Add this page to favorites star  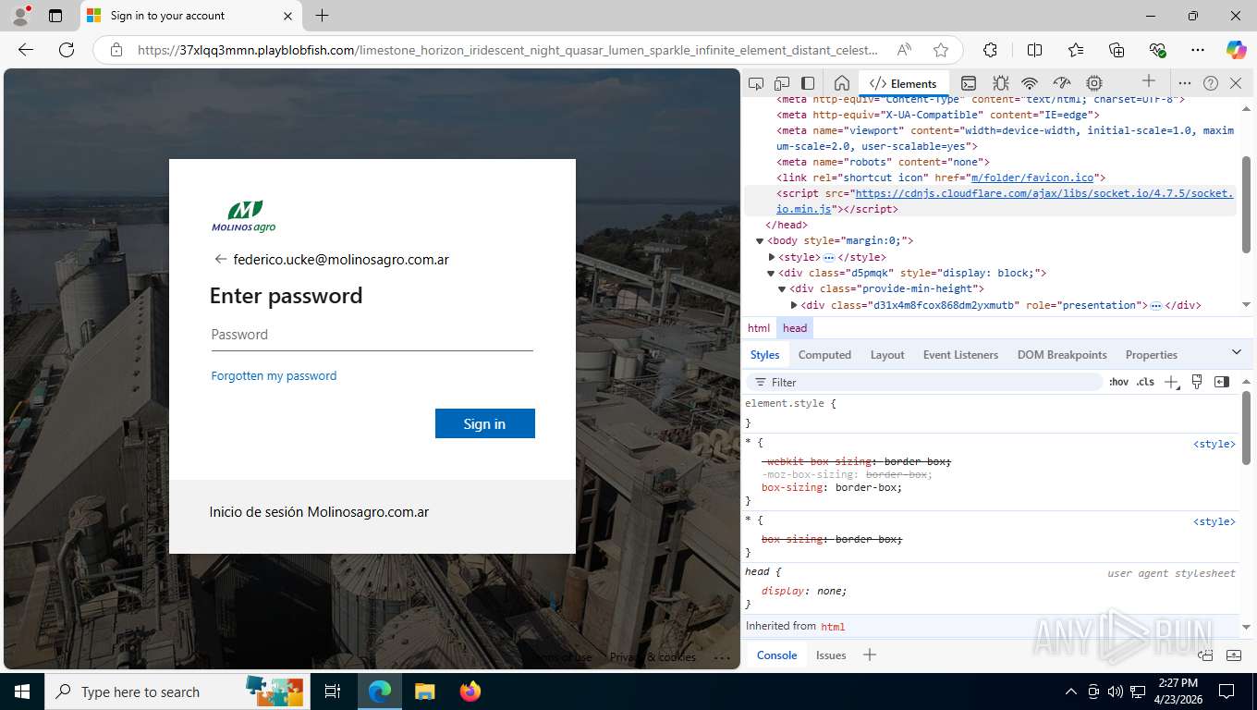coord(941,50)
